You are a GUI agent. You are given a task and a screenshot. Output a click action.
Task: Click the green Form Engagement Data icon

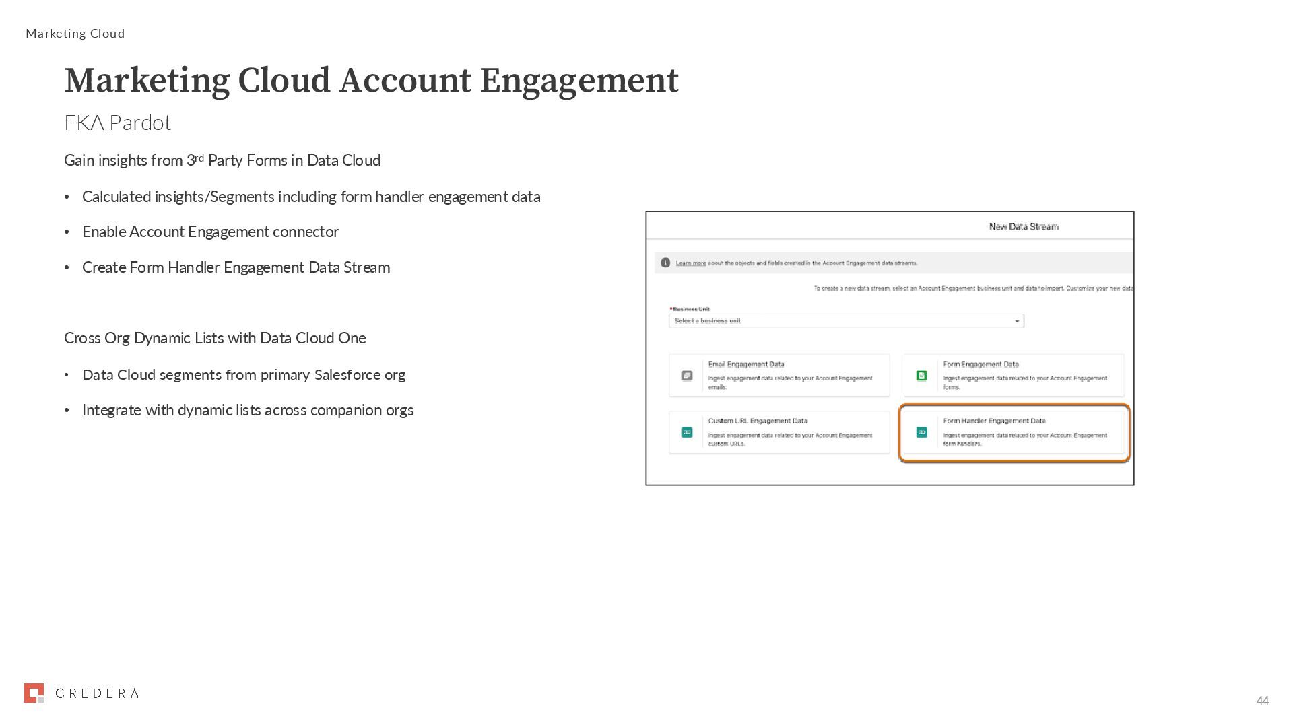pyautogui.click(x=921, y=376)
